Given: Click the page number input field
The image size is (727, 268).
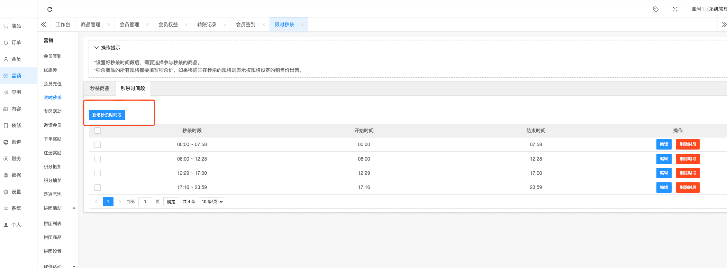Looking at the screenshot, I should [x=145, y=202].
